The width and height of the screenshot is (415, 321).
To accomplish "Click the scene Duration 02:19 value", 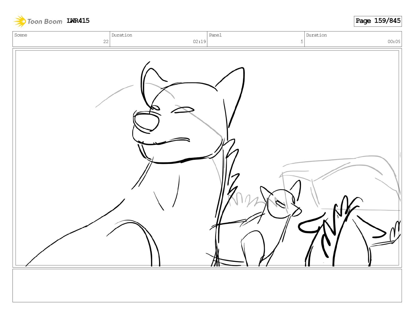I will (x=199, y=41).
